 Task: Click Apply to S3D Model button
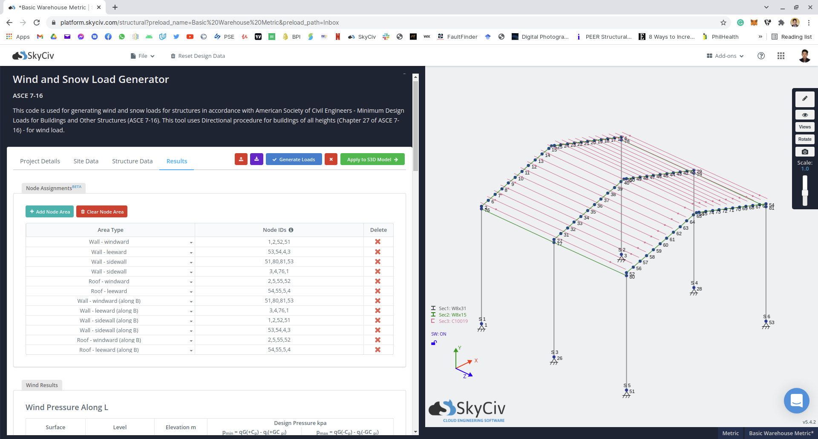click(372, 160)
